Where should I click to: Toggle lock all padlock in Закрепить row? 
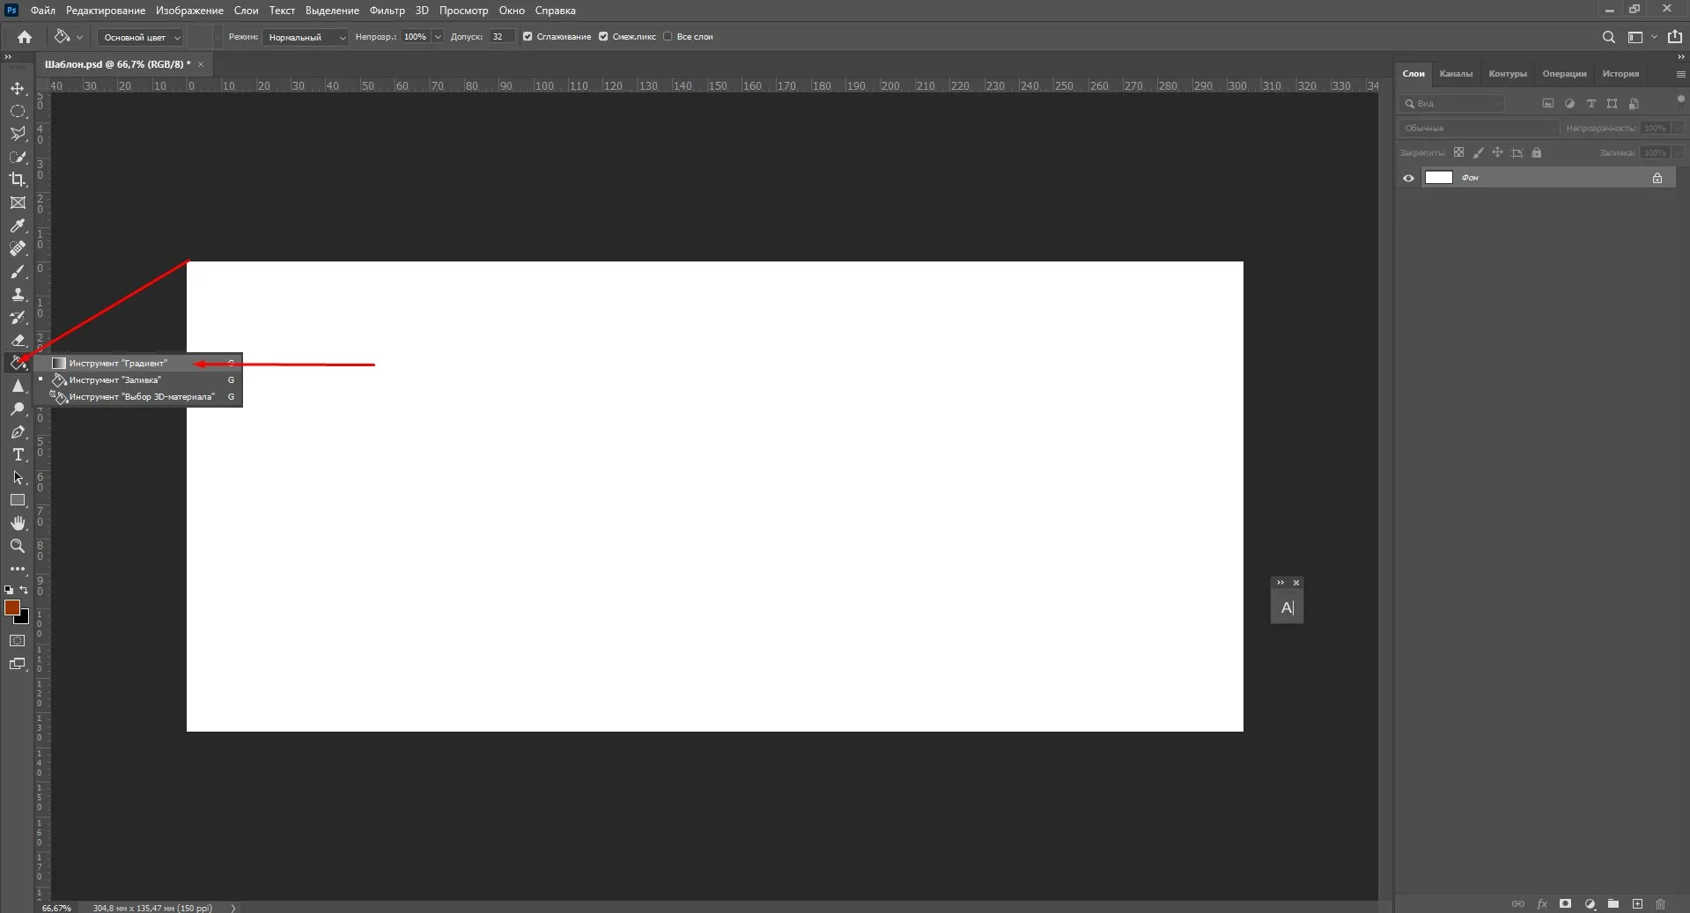coord(1537,152)
